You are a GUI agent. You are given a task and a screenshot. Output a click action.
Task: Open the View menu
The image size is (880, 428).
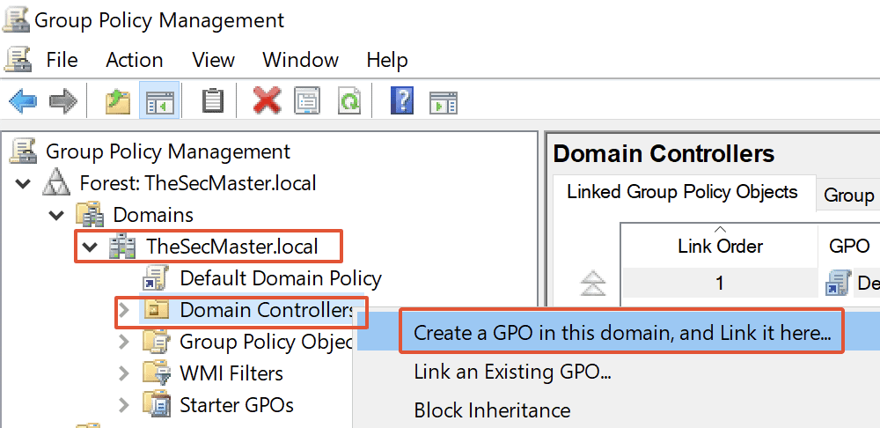tap(213, 60)
